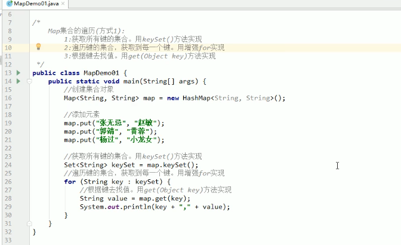The height and width of the screenshot is (245, 401).
Task: Click the Java class icon on MapDemo01.java tab
Action: click(x=10, y=4)
